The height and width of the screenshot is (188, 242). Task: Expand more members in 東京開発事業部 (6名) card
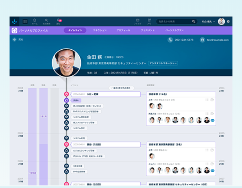pos(212,171)
